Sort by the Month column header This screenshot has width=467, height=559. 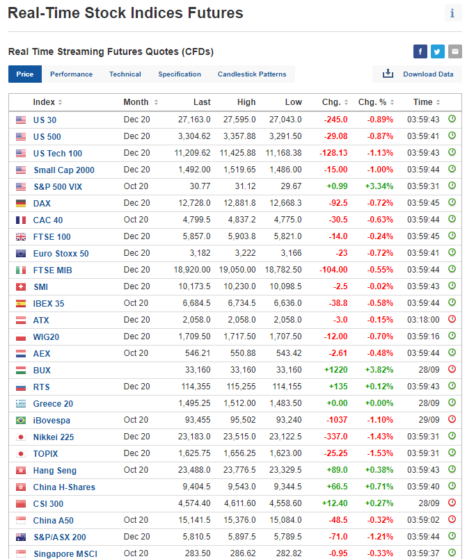[139, 102]
